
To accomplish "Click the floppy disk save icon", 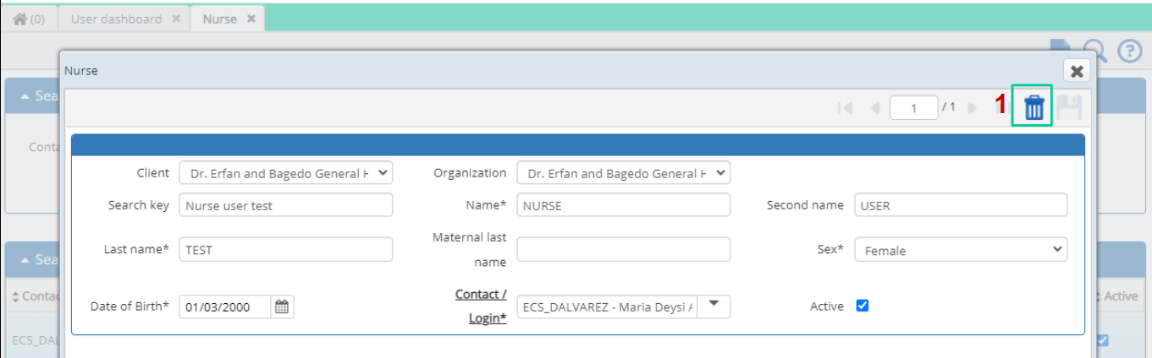I will [x=1070, y=107].
